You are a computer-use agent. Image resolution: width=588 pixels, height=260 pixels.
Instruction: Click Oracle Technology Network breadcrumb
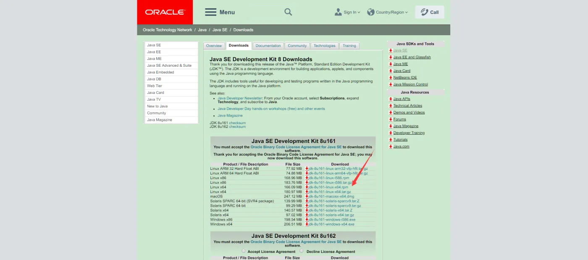[167, 30]
